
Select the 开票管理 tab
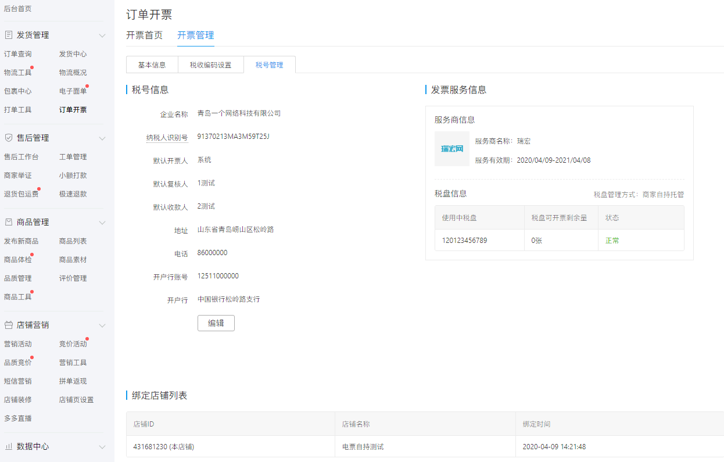tap(196, 35)
